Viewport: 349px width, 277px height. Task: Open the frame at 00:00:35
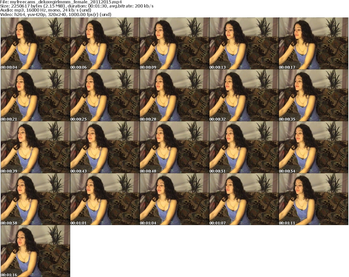pyautogui.click(x=314, y=95)
